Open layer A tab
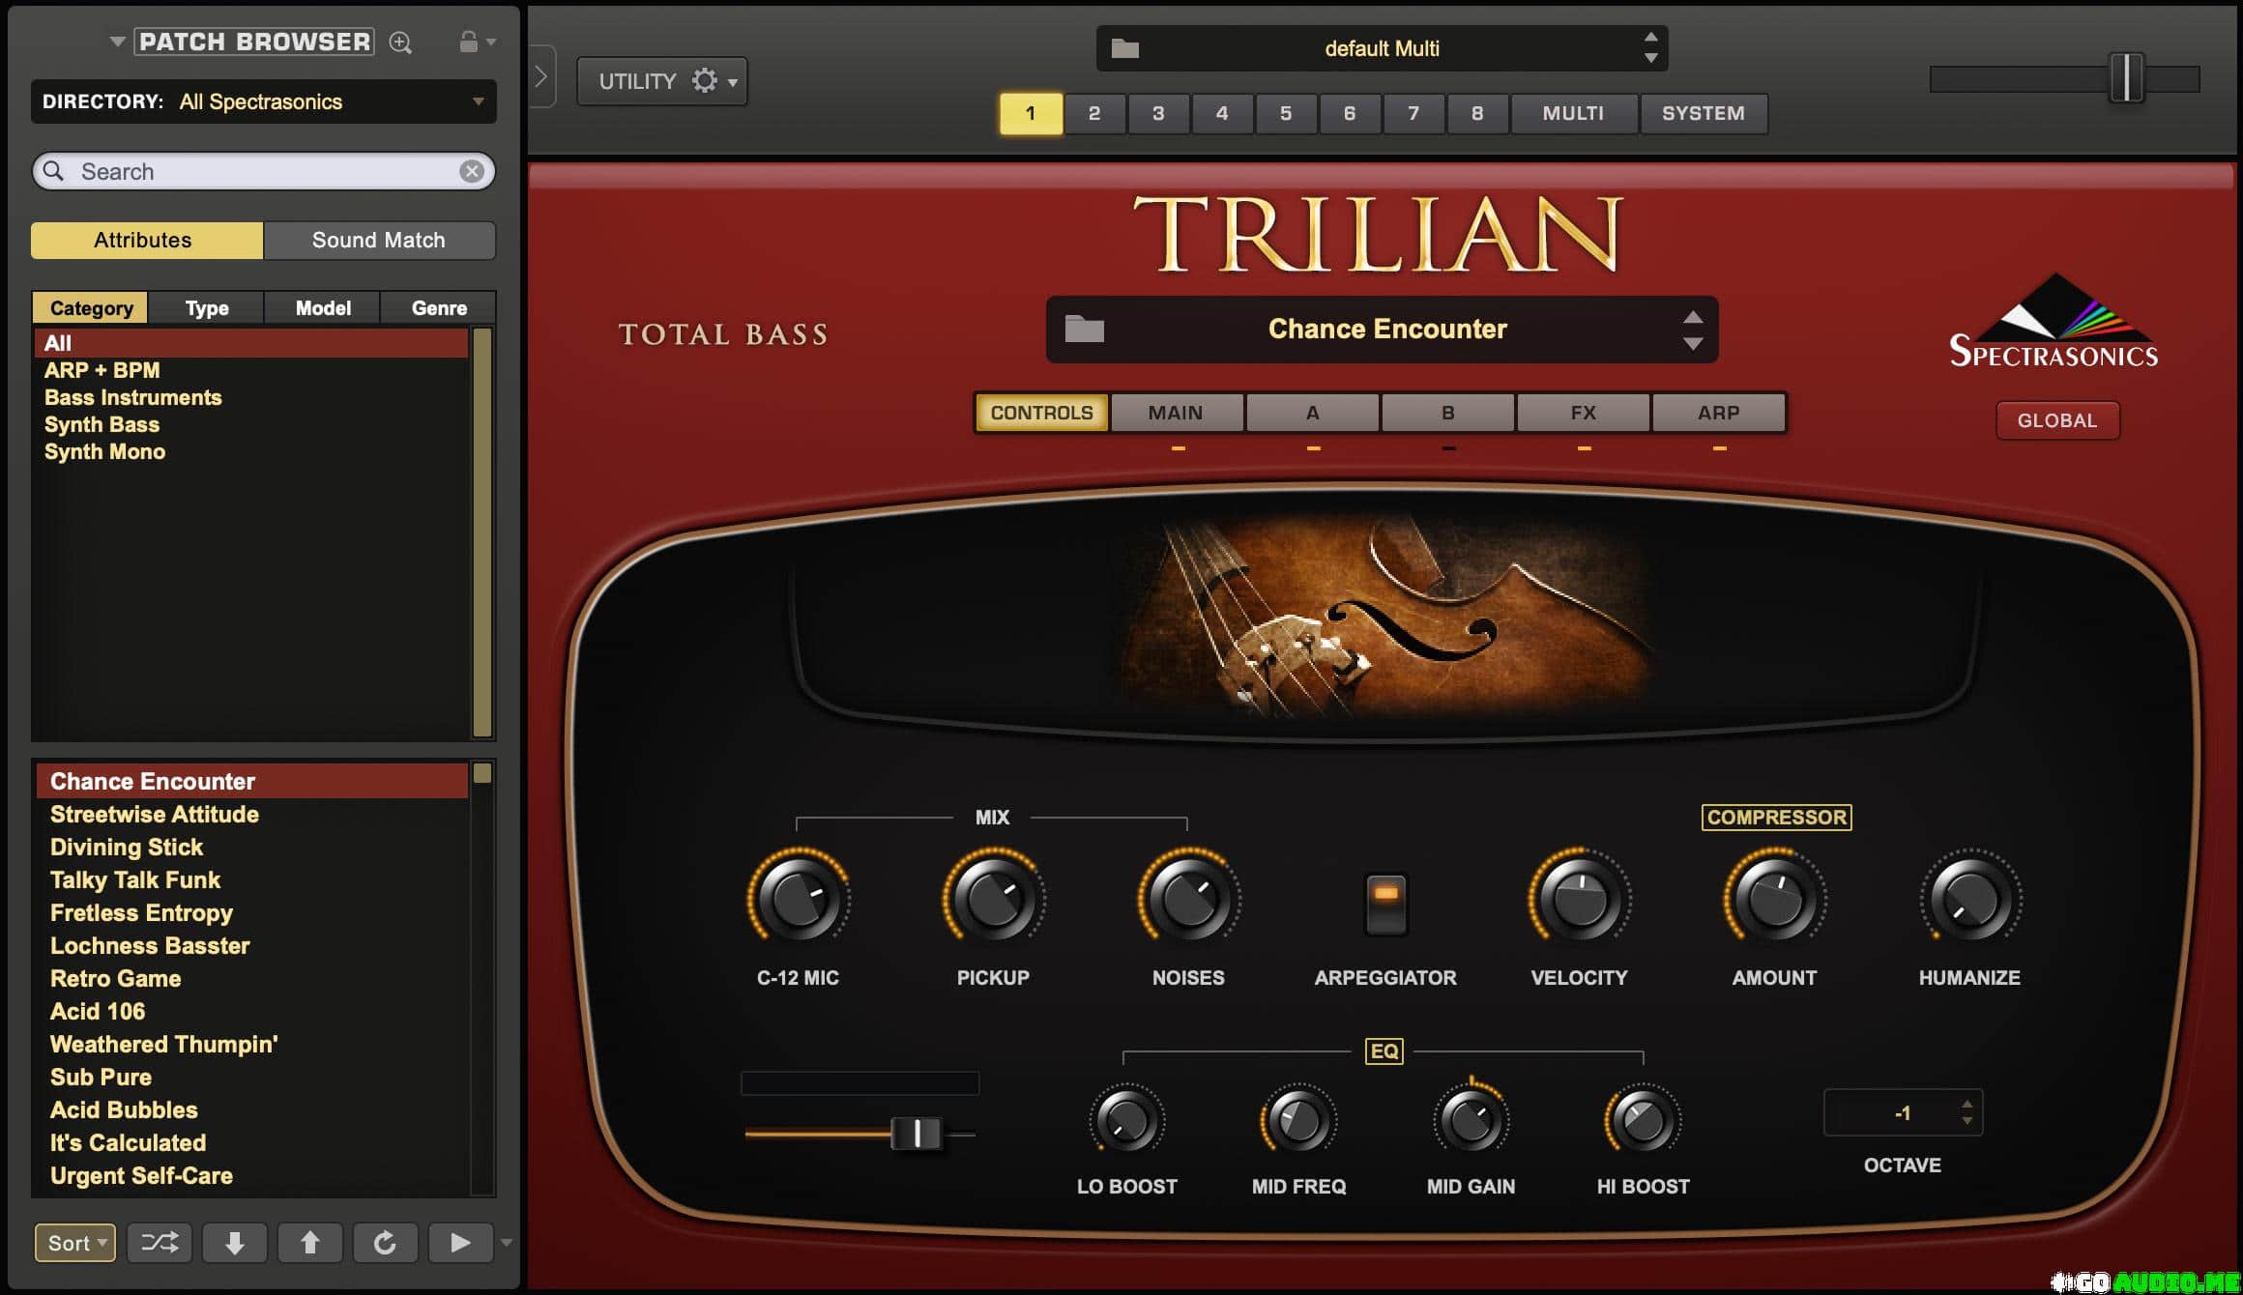Viewport: 2243px width, 1295px height. [x=1312, y=413]
